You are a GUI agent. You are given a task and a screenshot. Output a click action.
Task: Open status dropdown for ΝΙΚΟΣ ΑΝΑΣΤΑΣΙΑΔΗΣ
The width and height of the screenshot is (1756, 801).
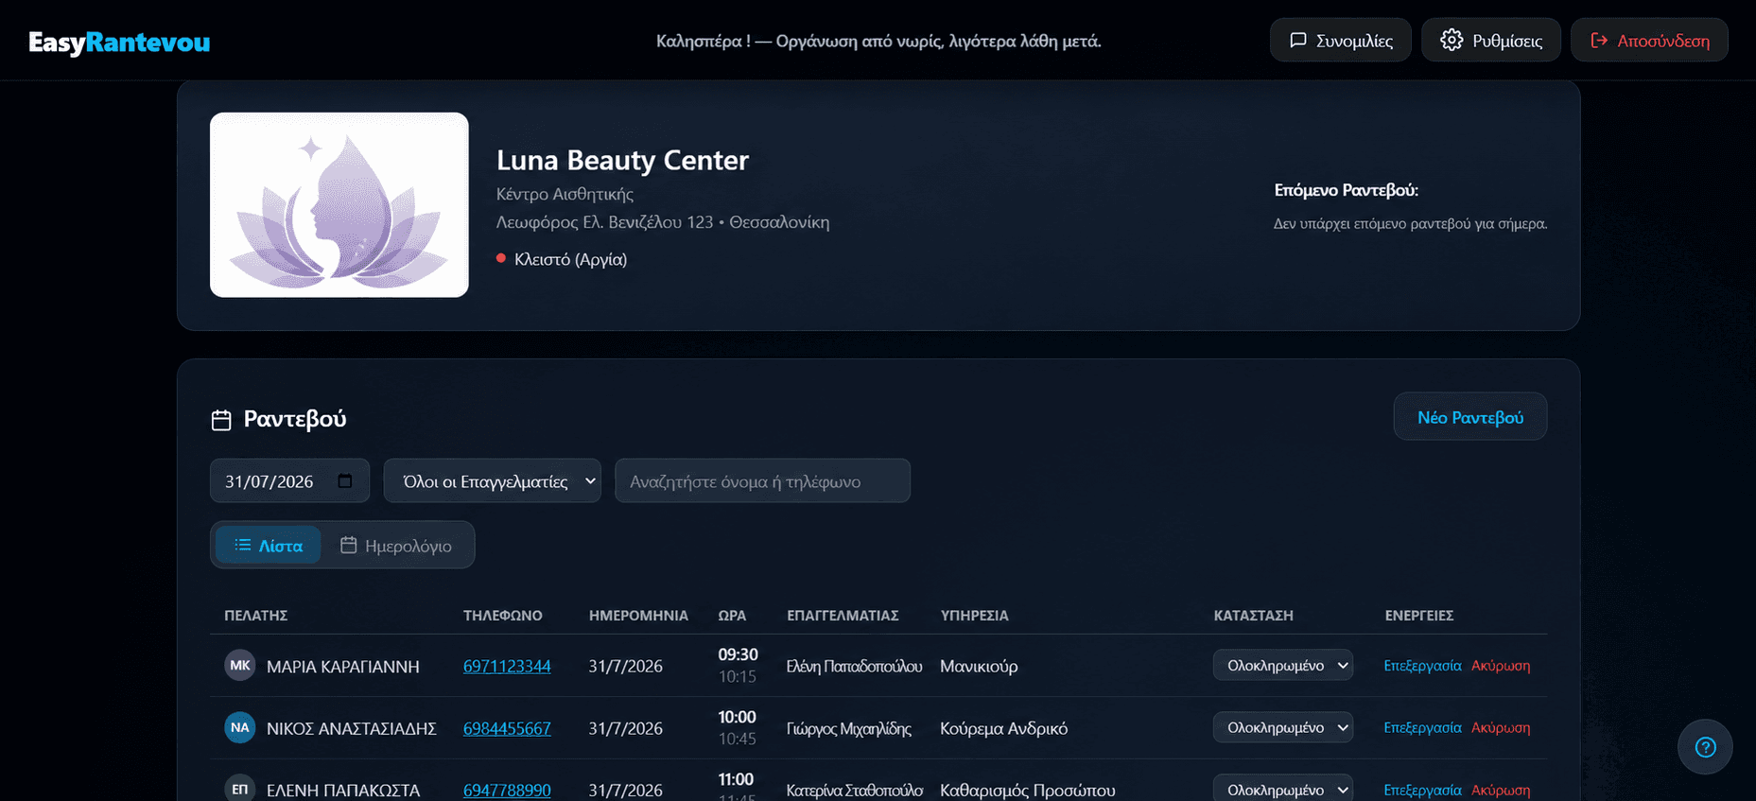(1283, 727)
